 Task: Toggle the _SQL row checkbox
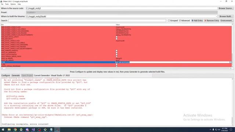click(117, 64)
